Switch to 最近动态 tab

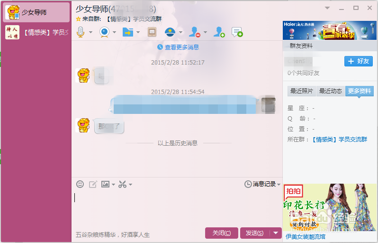coord(331,91)
